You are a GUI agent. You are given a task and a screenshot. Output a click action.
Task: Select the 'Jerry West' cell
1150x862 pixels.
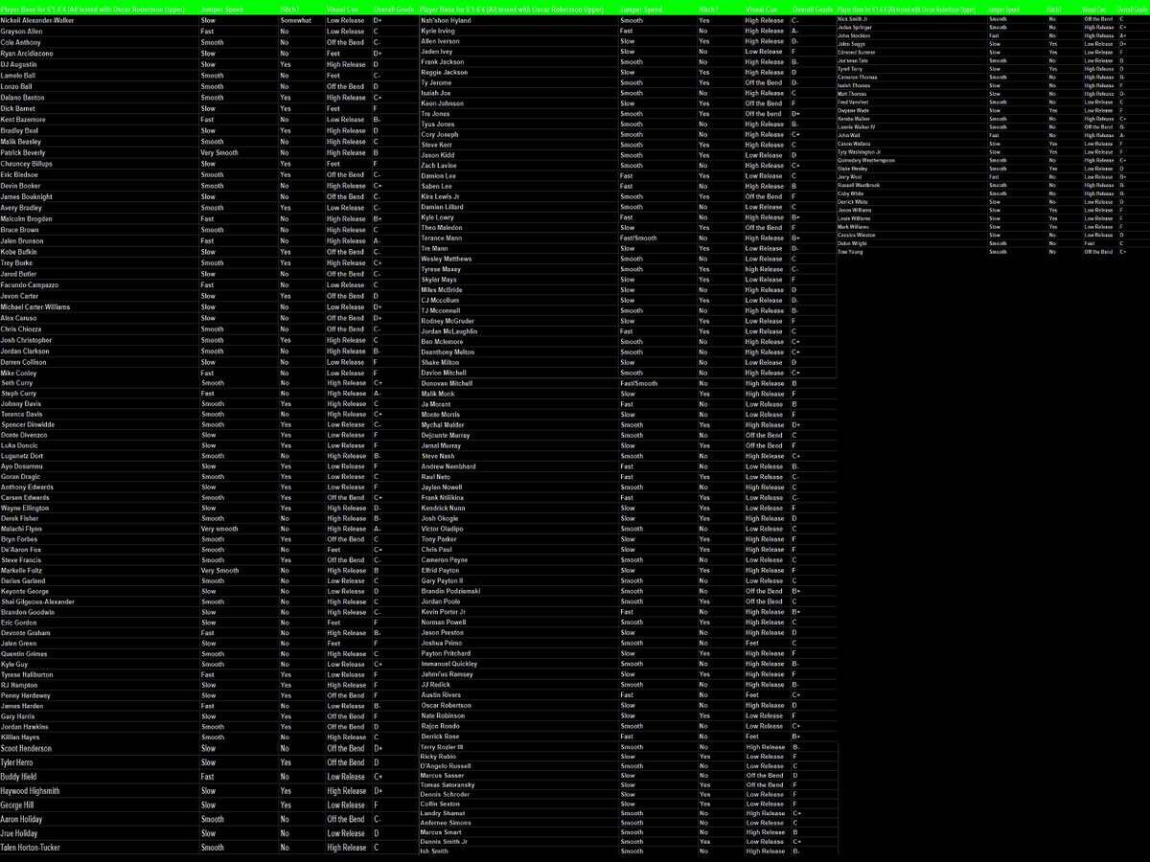850,176
